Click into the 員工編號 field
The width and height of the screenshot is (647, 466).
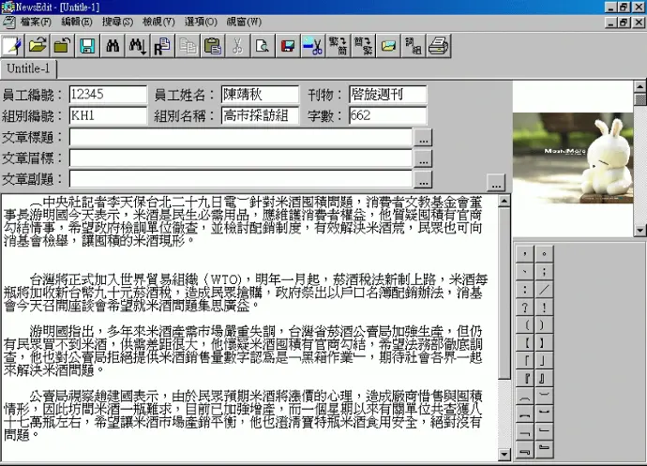click(108, 95)
